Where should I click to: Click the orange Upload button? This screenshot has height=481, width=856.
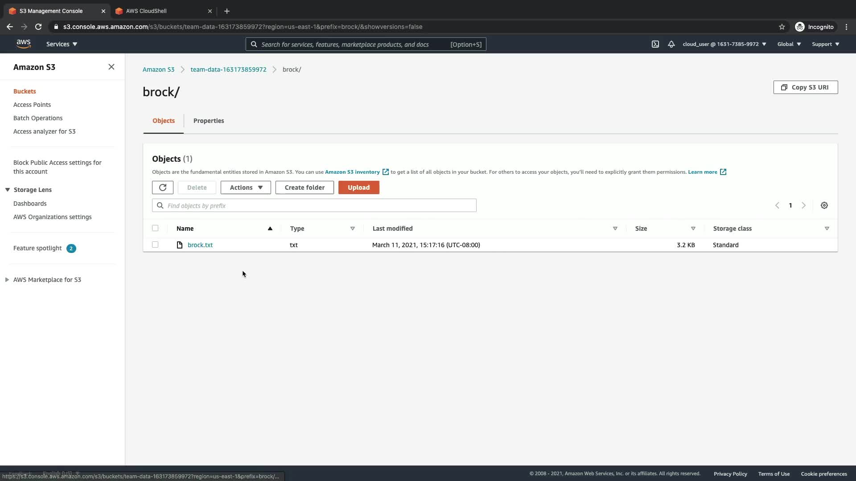pos(358,188)
